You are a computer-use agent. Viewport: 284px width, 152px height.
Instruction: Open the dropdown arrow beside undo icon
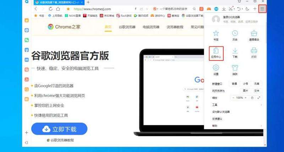click(242, 9)
